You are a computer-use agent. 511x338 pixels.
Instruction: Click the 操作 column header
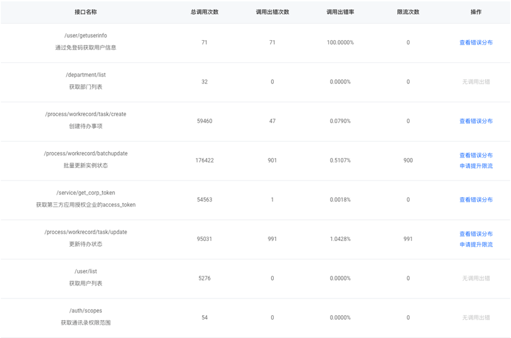476,12
